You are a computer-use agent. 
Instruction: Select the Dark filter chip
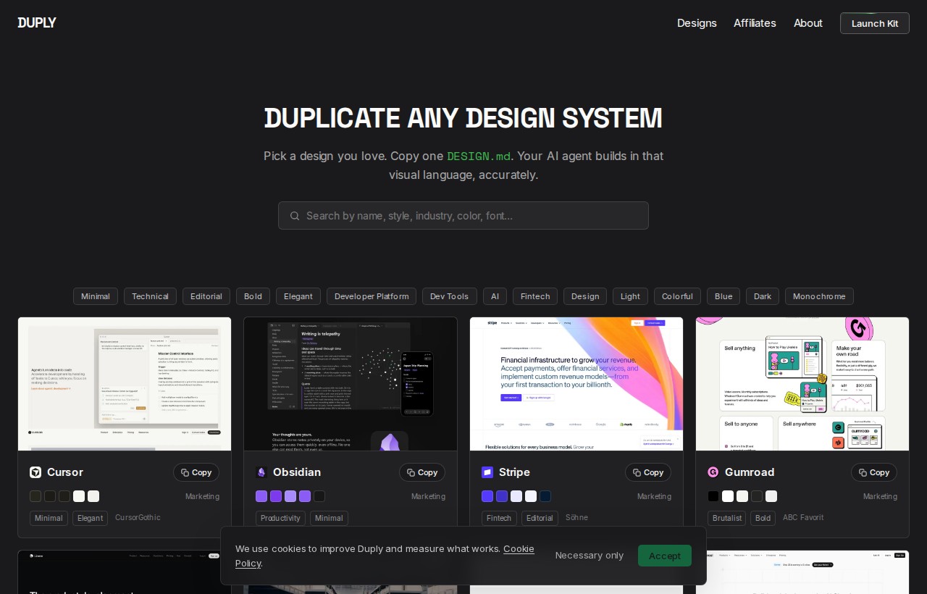[763, 296]
